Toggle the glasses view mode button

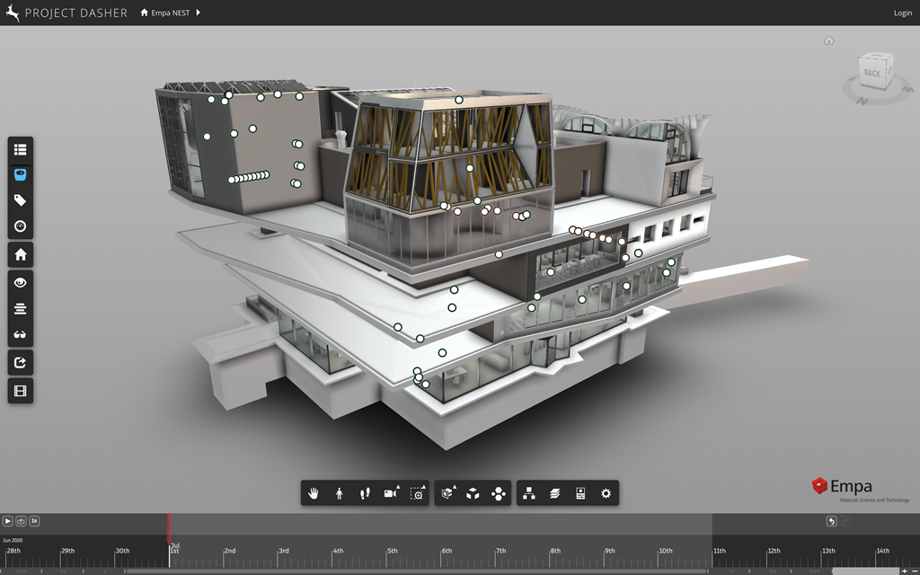click(21, 335)
